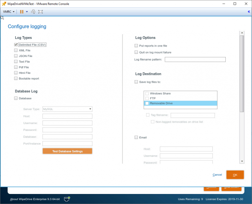Click the WipeDrive app icon in title bar

click(x=4, y=4)
